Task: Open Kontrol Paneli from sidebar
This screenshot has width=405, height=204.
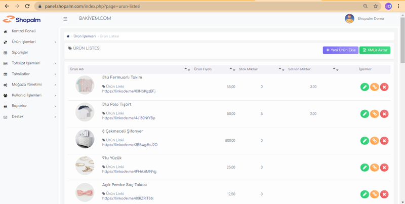Action: tap(24, 31)
